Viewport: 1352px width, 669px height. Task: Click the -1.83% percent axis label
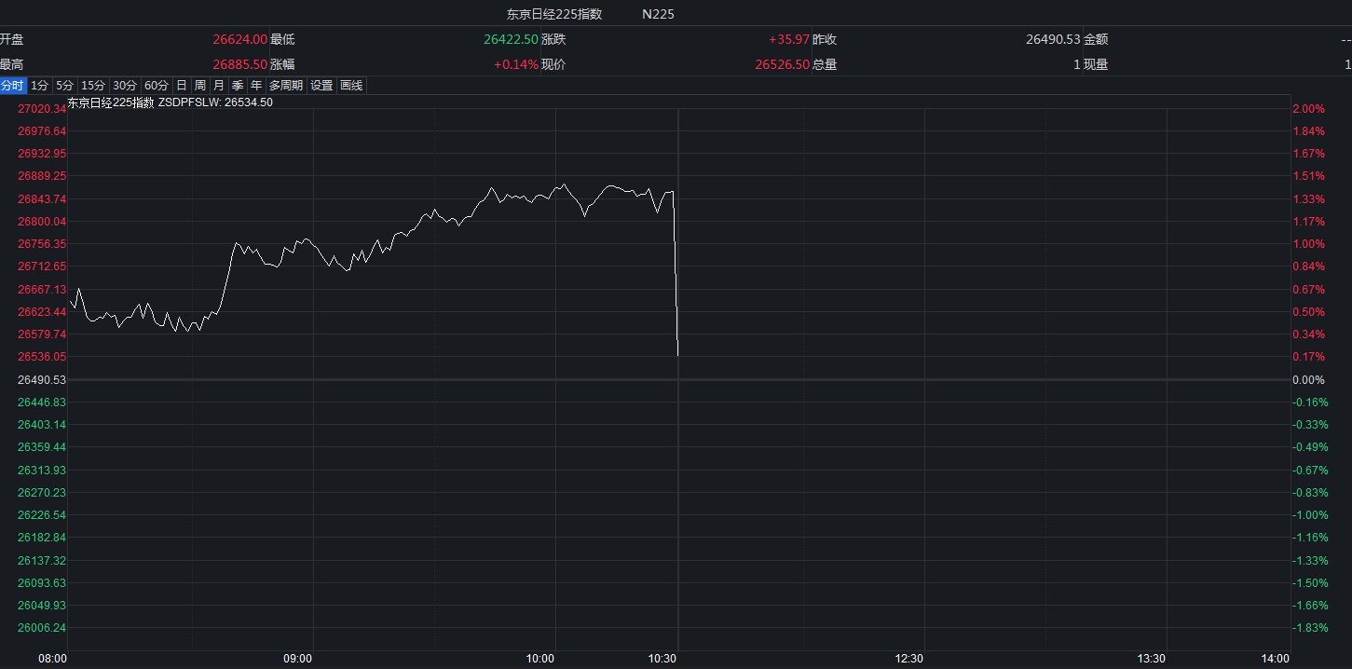click(x=1309, y=628)
